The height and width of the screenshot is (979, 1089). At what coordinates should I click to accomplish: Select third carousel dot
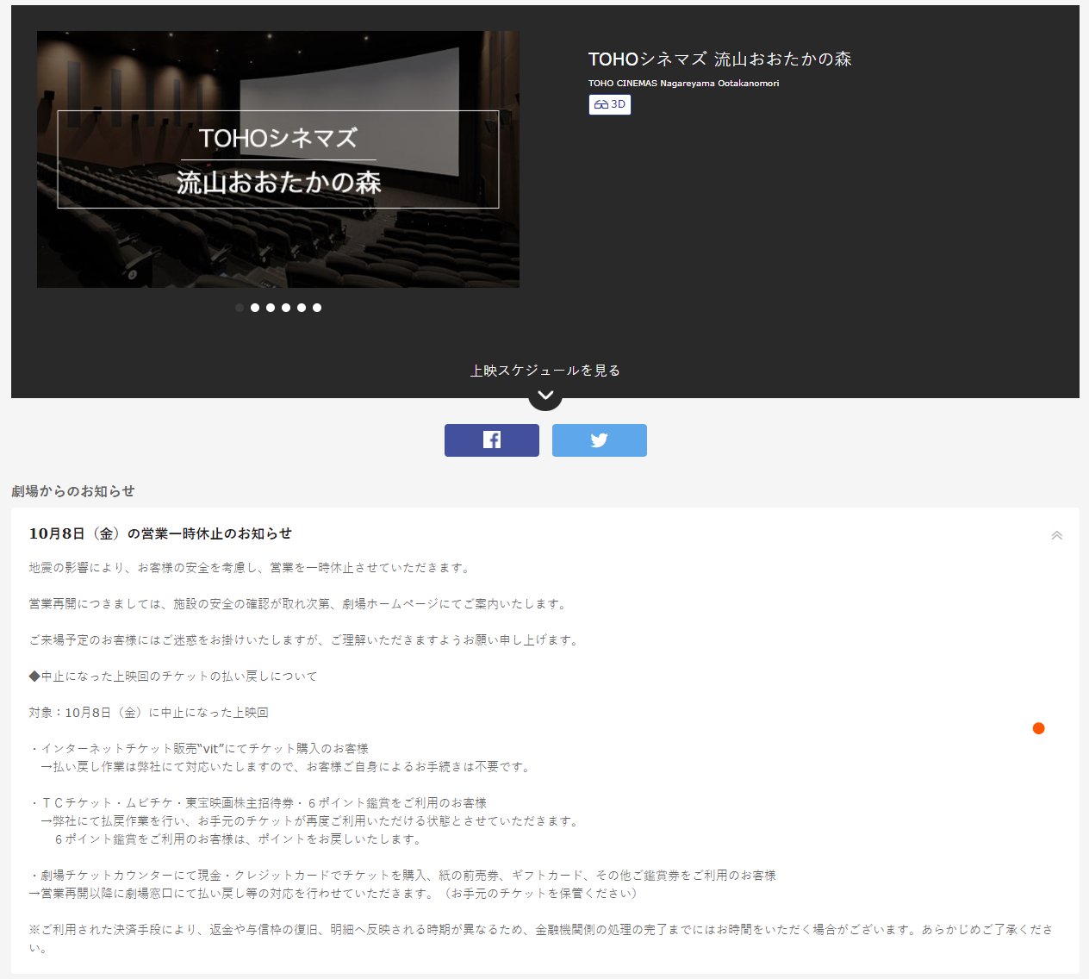271,308
